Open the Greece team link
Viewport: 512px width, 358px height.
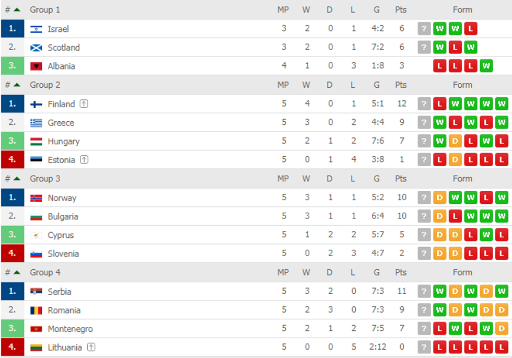pos(61,123)
